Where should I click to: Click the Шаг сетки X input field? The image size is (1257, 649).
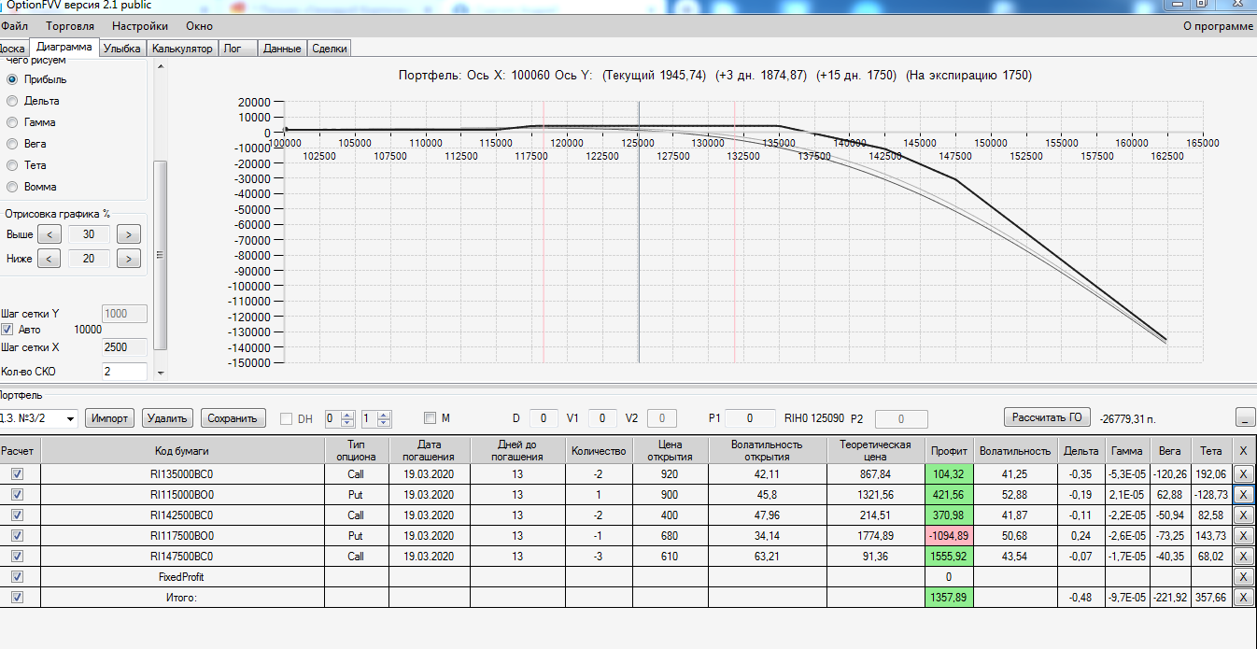click(x=124, y=347)
